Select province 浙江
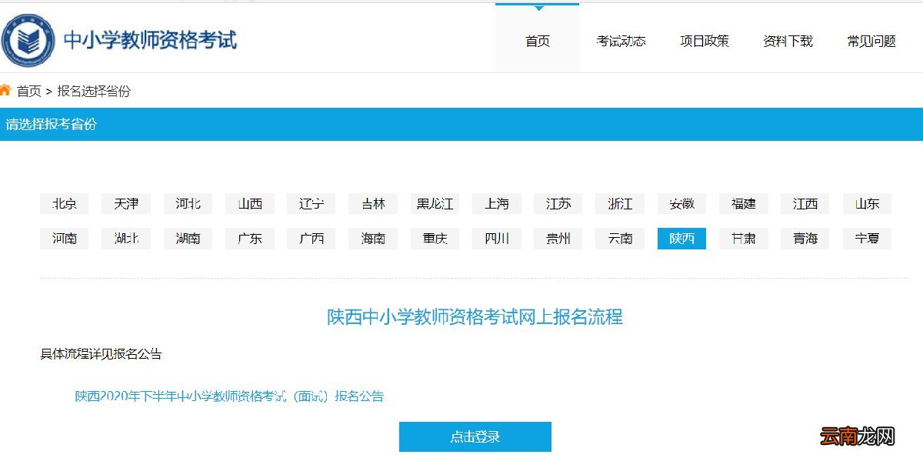Viewport: 923px width, 458px height. coord(620,204)
